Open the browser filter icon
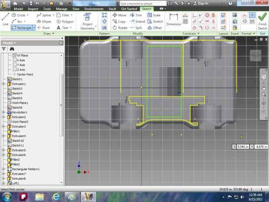The image size is (269, 202). pos(3,49)
